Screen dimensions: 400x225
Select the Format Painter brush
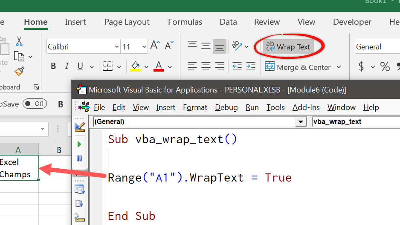pos(19,72)
